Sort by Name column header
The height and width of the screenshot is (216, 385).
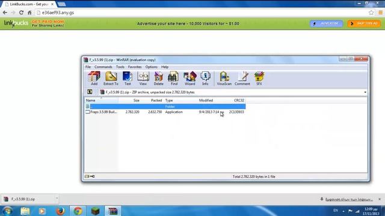pyautogui.click(x=101, y=100)
